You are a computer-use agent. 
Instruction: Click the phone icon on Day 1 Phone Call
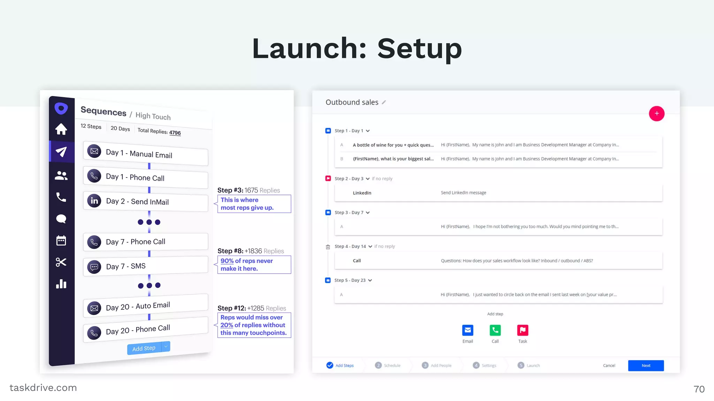(94, 176)
